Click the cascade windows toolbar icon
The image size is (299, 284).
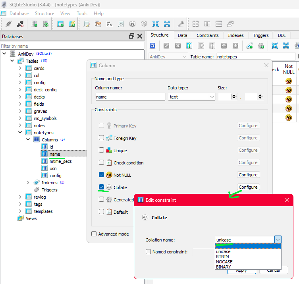[230, 24]
